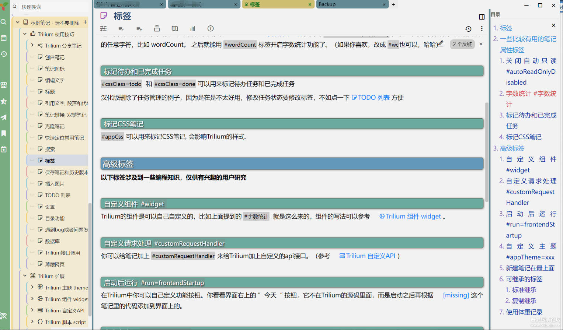Screen dimensions: 563x330
Task: Click the calendar-star launcher icon
Action: click(4, 150)
